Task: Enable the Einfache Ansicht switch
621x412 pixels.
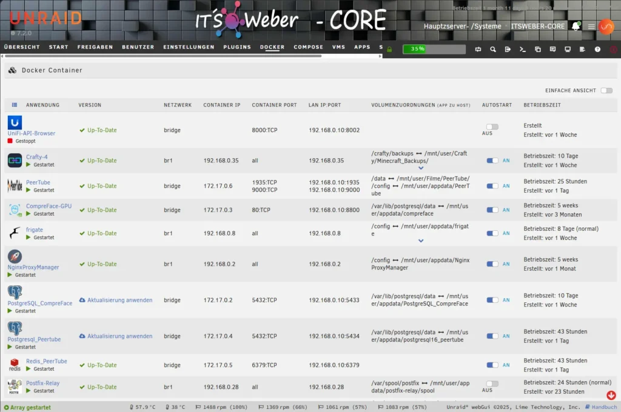Action: [606, 90]
